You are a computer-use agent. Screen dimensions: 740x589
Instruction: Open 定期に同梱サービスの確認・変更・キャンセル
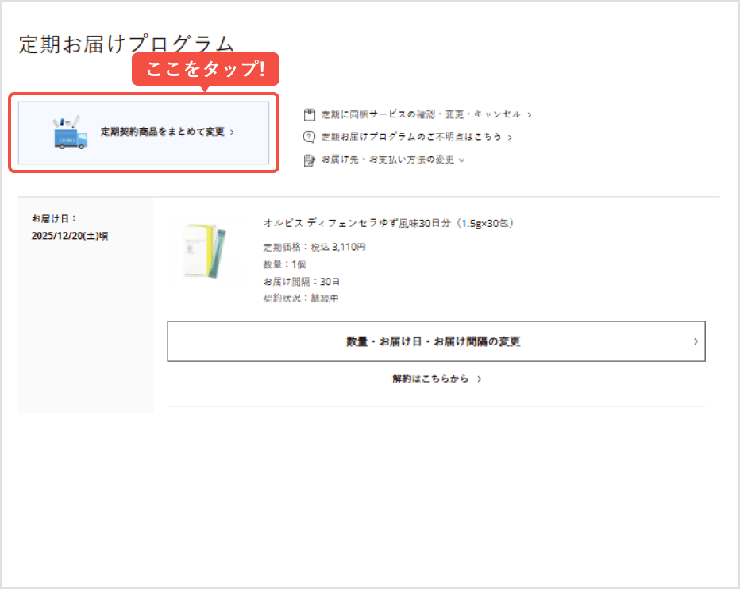click(x=417, y=114)
